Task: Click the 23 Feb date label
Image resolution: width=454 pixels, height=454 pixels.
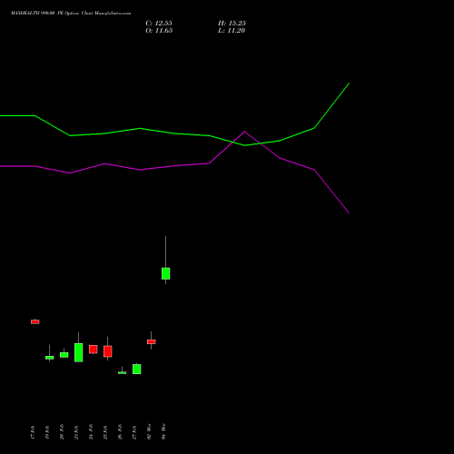Action: coord(76,432)
